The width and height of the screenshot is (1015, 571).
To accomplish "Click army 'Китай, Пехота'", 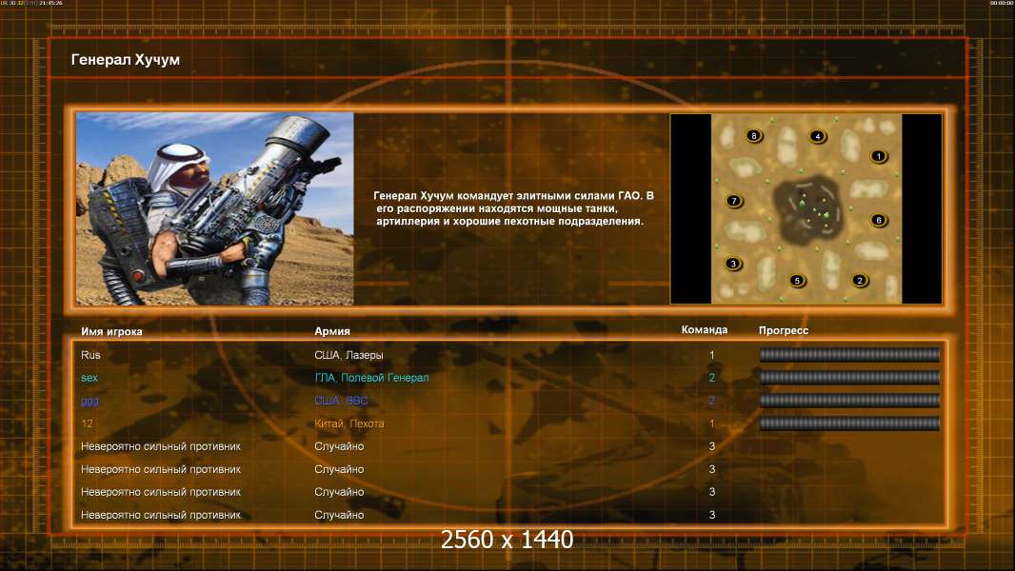I will (x=349, y=423).
